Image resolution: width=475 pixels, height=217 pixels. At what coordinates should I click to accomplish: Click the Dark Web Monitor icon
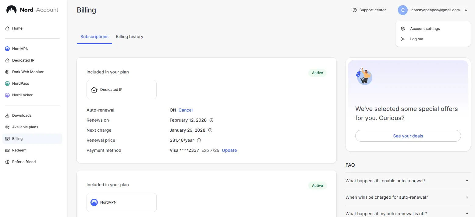(x=7, y=72)
